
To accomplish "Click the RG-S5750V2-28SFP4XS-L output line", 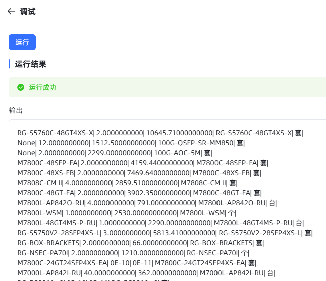I will click(165, 233).
